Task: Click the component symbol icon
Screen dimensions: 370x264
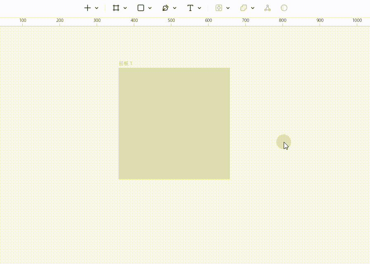Action: pos(219,8)
